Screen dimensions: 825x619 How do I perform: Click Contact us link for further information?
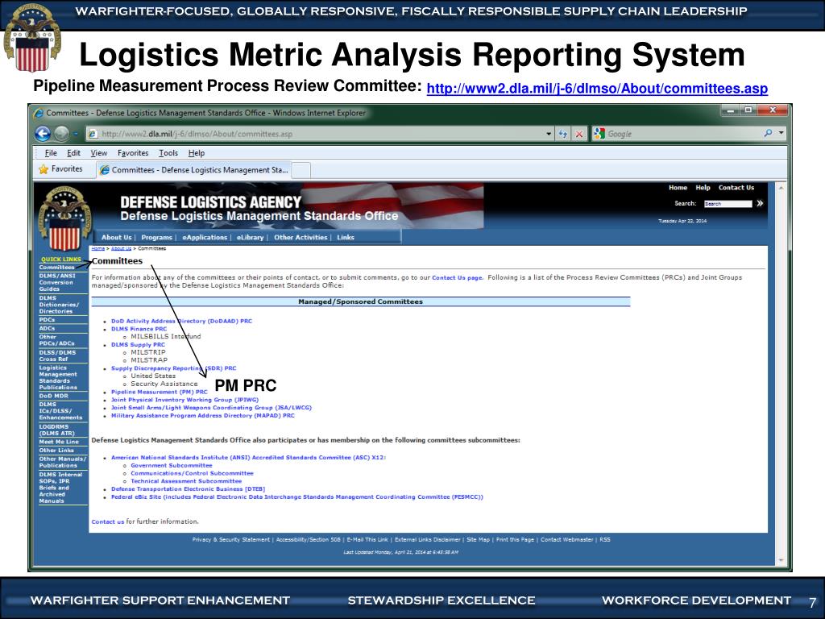pyautogui.click(x=108, y=522)
